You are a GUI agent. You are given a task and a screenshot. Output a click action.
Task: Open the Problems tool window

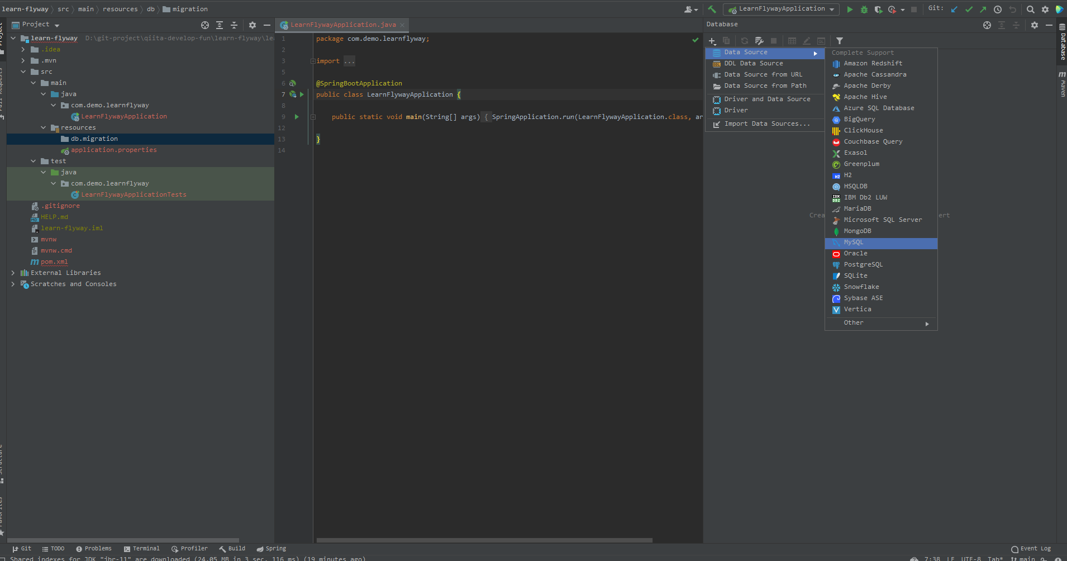coord(94,549)
